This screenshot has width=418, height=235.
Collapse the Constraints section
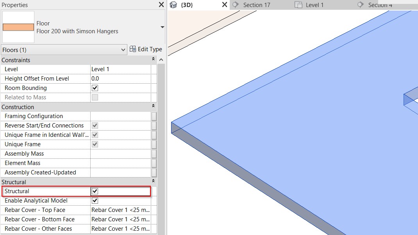point(153,60)
